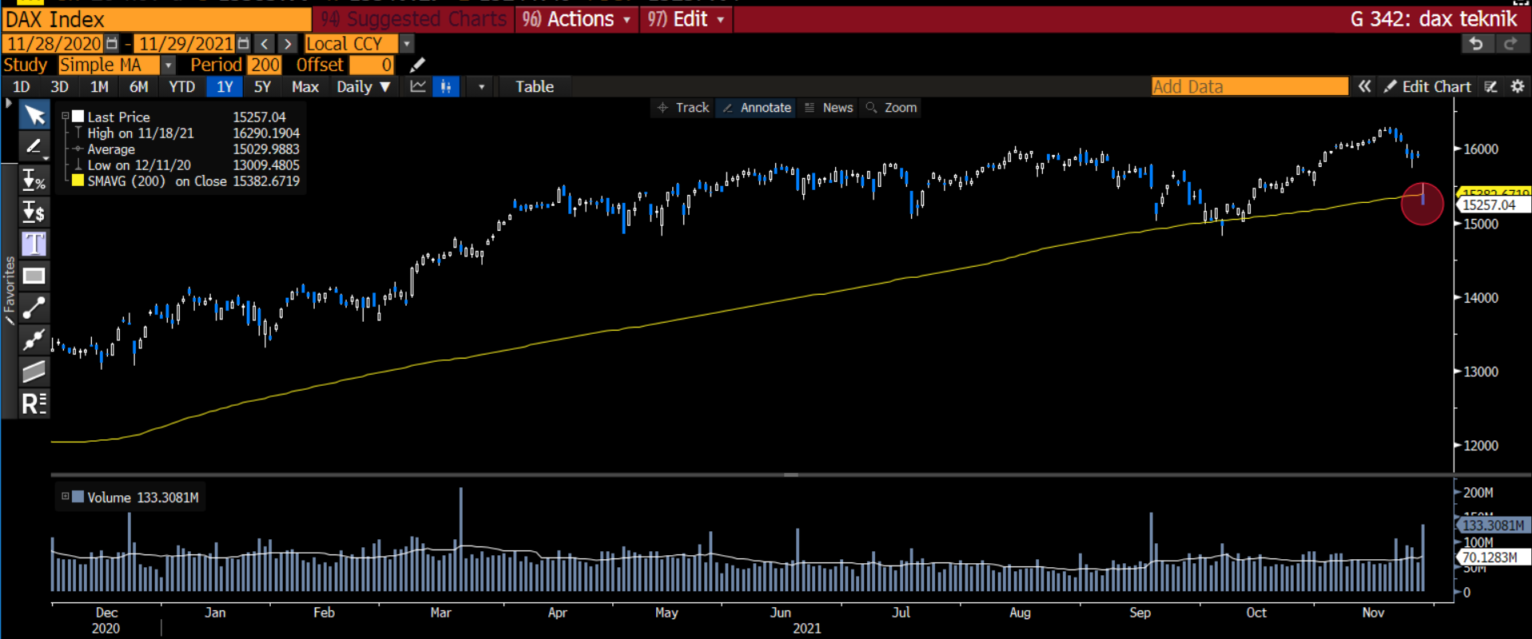This screenshot has height=639, width=1532.
Task: Click the white Last Price color swatch
Action: tap(78, 117)
